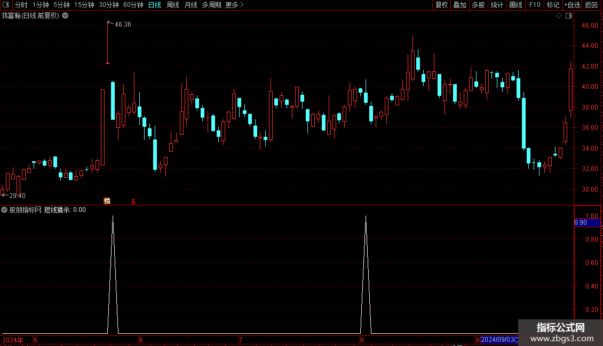Click the month 8 marker on time axis
Image resolution: width=603 pixels, height=346 pixels.
[362, 340]
